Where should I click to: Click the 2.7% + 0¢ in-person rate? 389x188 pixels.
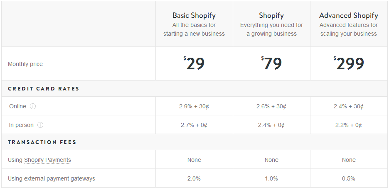[x=194, y=125]
